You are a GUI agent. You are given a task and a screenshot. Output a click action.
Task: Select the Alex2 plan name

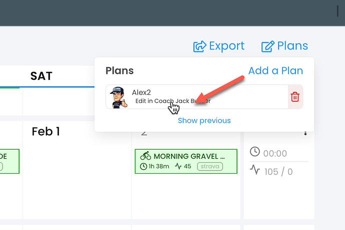[x=141, y=92]
